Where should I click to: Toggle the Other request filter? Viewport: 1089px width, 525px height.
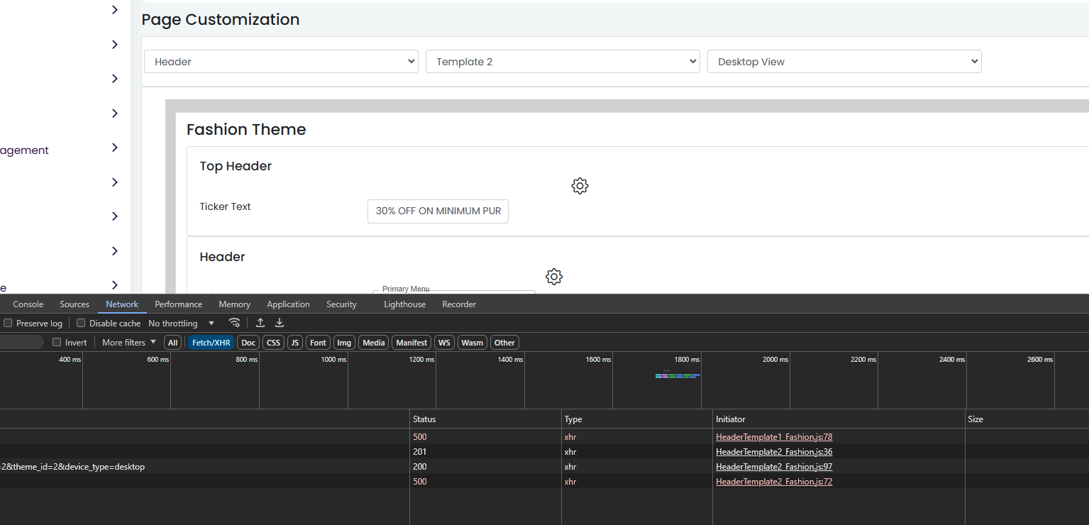point(505,343)
